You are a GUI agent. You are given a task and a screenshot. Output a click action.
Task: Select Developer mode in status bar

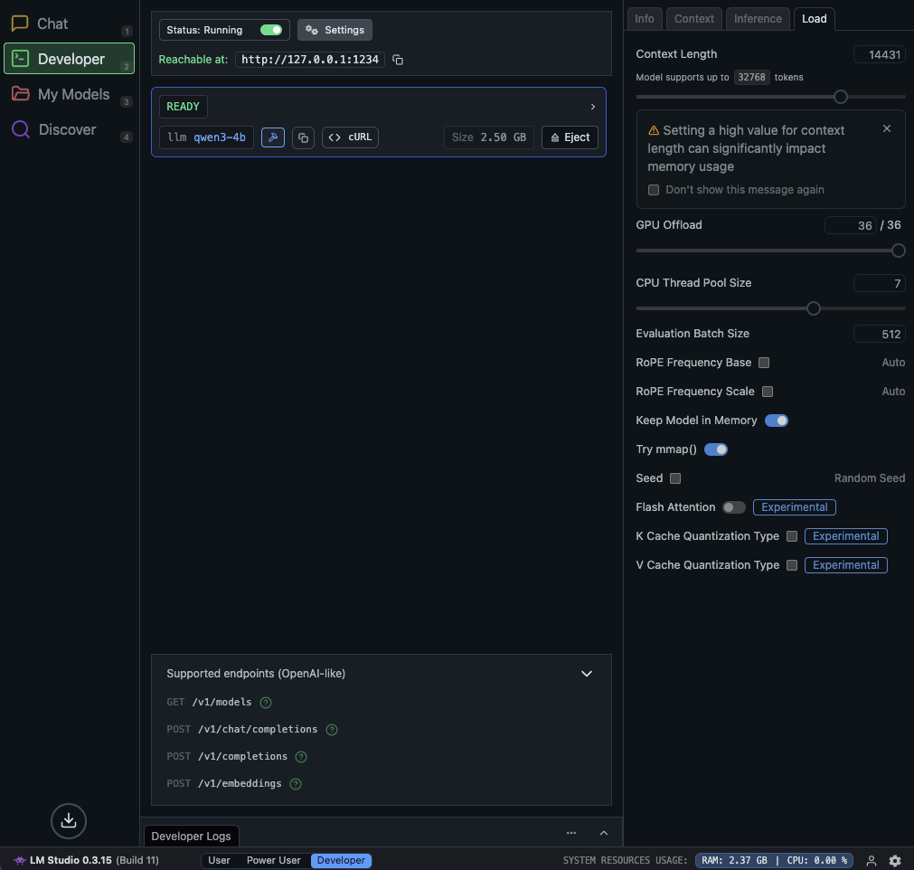(341, 860)
